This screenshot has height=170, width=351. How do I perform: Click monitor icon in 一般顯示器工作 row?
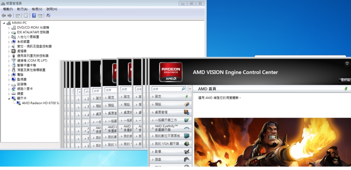click(x=187, y=120)
